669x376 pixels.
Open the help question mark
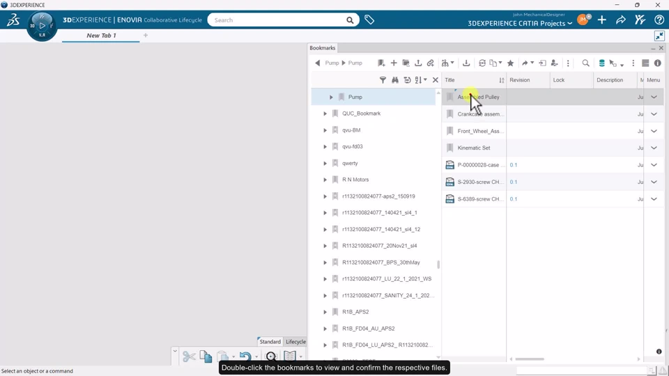[659, 19]
